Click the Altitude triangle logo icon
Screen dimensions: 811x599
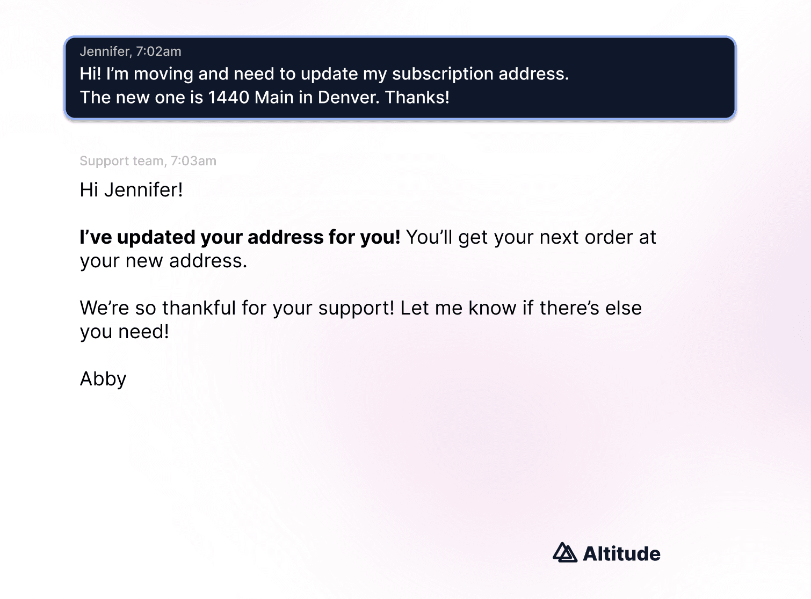(x=564, y=553)
